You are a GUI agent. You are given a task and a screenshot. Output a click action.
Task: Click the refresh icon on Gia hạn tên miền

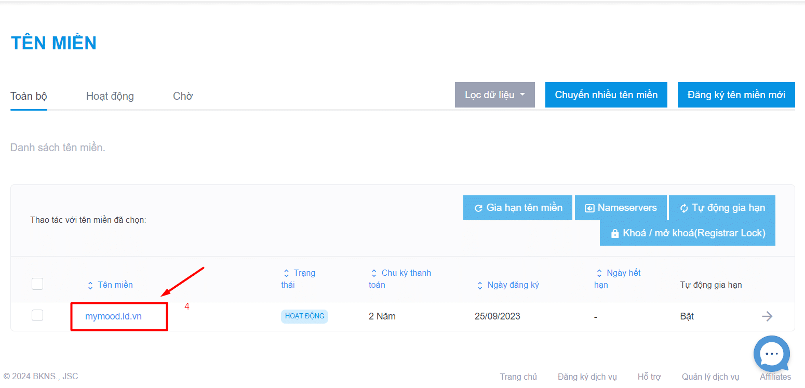[x=478, y=207]
